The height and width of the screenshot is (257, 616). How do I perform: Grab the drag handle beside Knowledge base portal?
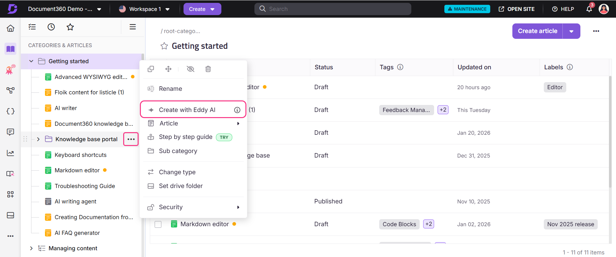click(x=25, y=139)
